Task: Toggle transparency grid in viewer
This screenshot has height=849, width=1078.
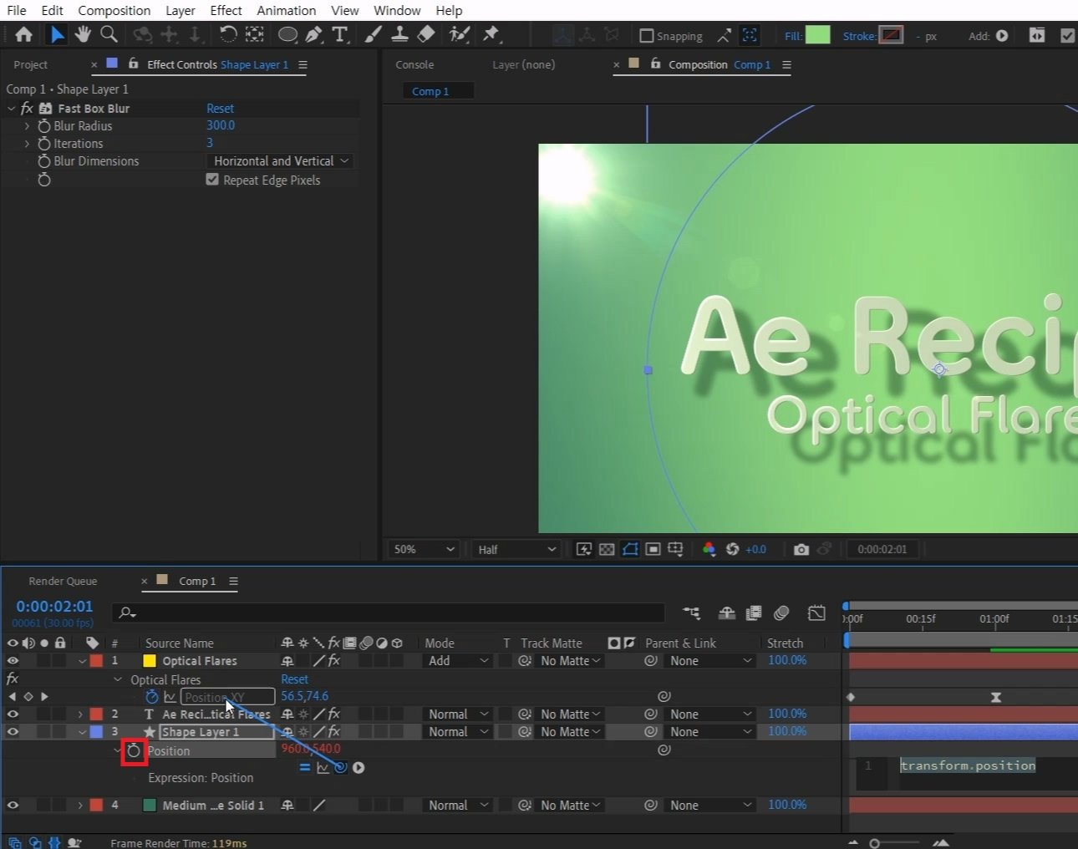Action: click(607, 549)
